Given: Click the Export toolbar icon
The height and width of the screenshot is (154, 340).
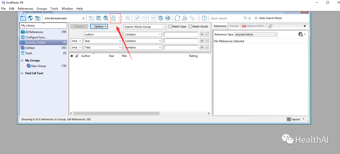Looking at the screenshot, I should point(121,18).
